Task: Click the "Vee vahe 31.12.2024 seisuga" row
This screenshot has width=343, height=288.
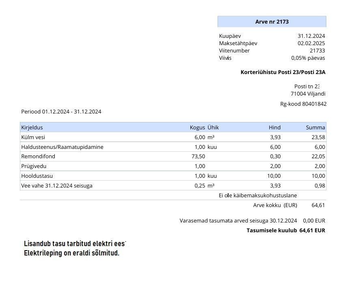Action: (x=56, y=185)
